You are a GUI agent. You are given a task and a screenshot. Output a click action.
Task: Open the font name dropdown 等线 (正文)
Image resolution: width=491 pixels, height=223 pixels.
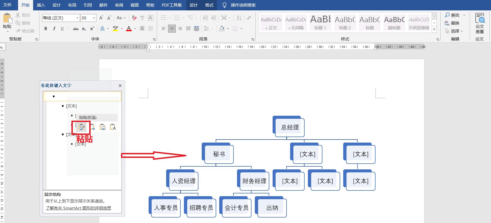77,18
